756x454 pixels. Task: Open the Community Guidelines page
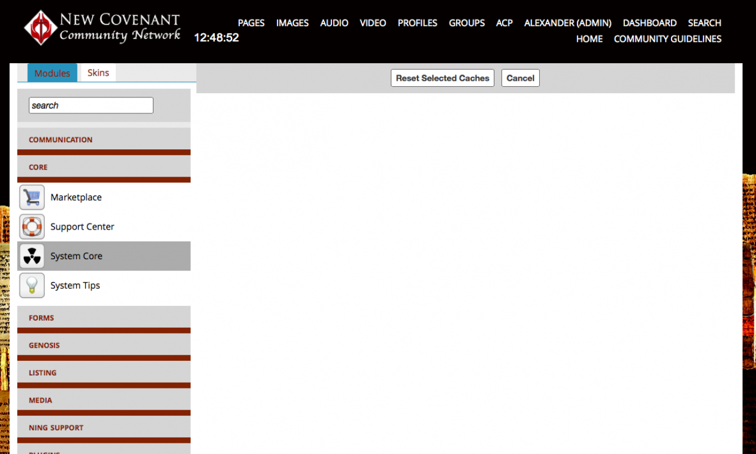667,38
